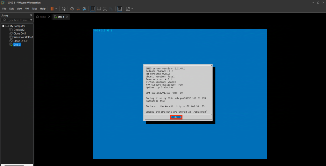Open the console view icon
Screen dimensions: 326x166
[x=119, y=9]
